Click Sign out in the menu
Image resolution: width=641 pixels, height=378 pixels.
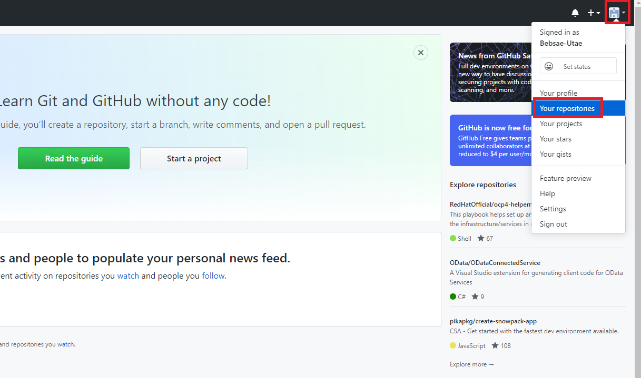click(578, 224)
